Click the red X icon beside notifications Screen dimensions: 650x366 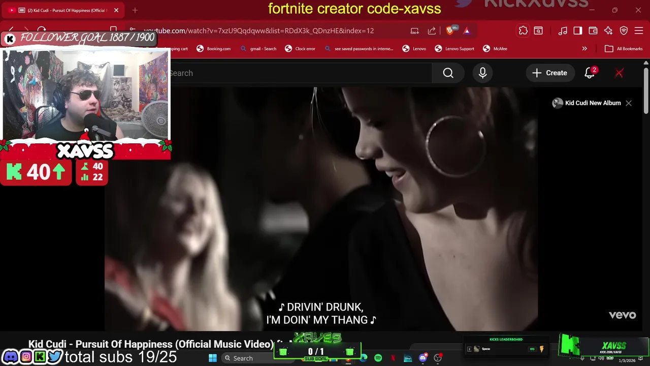tap(619, 73)
